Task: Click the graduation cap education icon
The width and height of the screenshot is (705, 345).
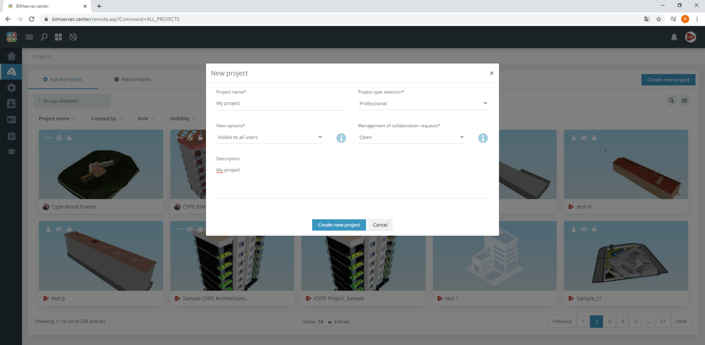Action: coord(11,151)
